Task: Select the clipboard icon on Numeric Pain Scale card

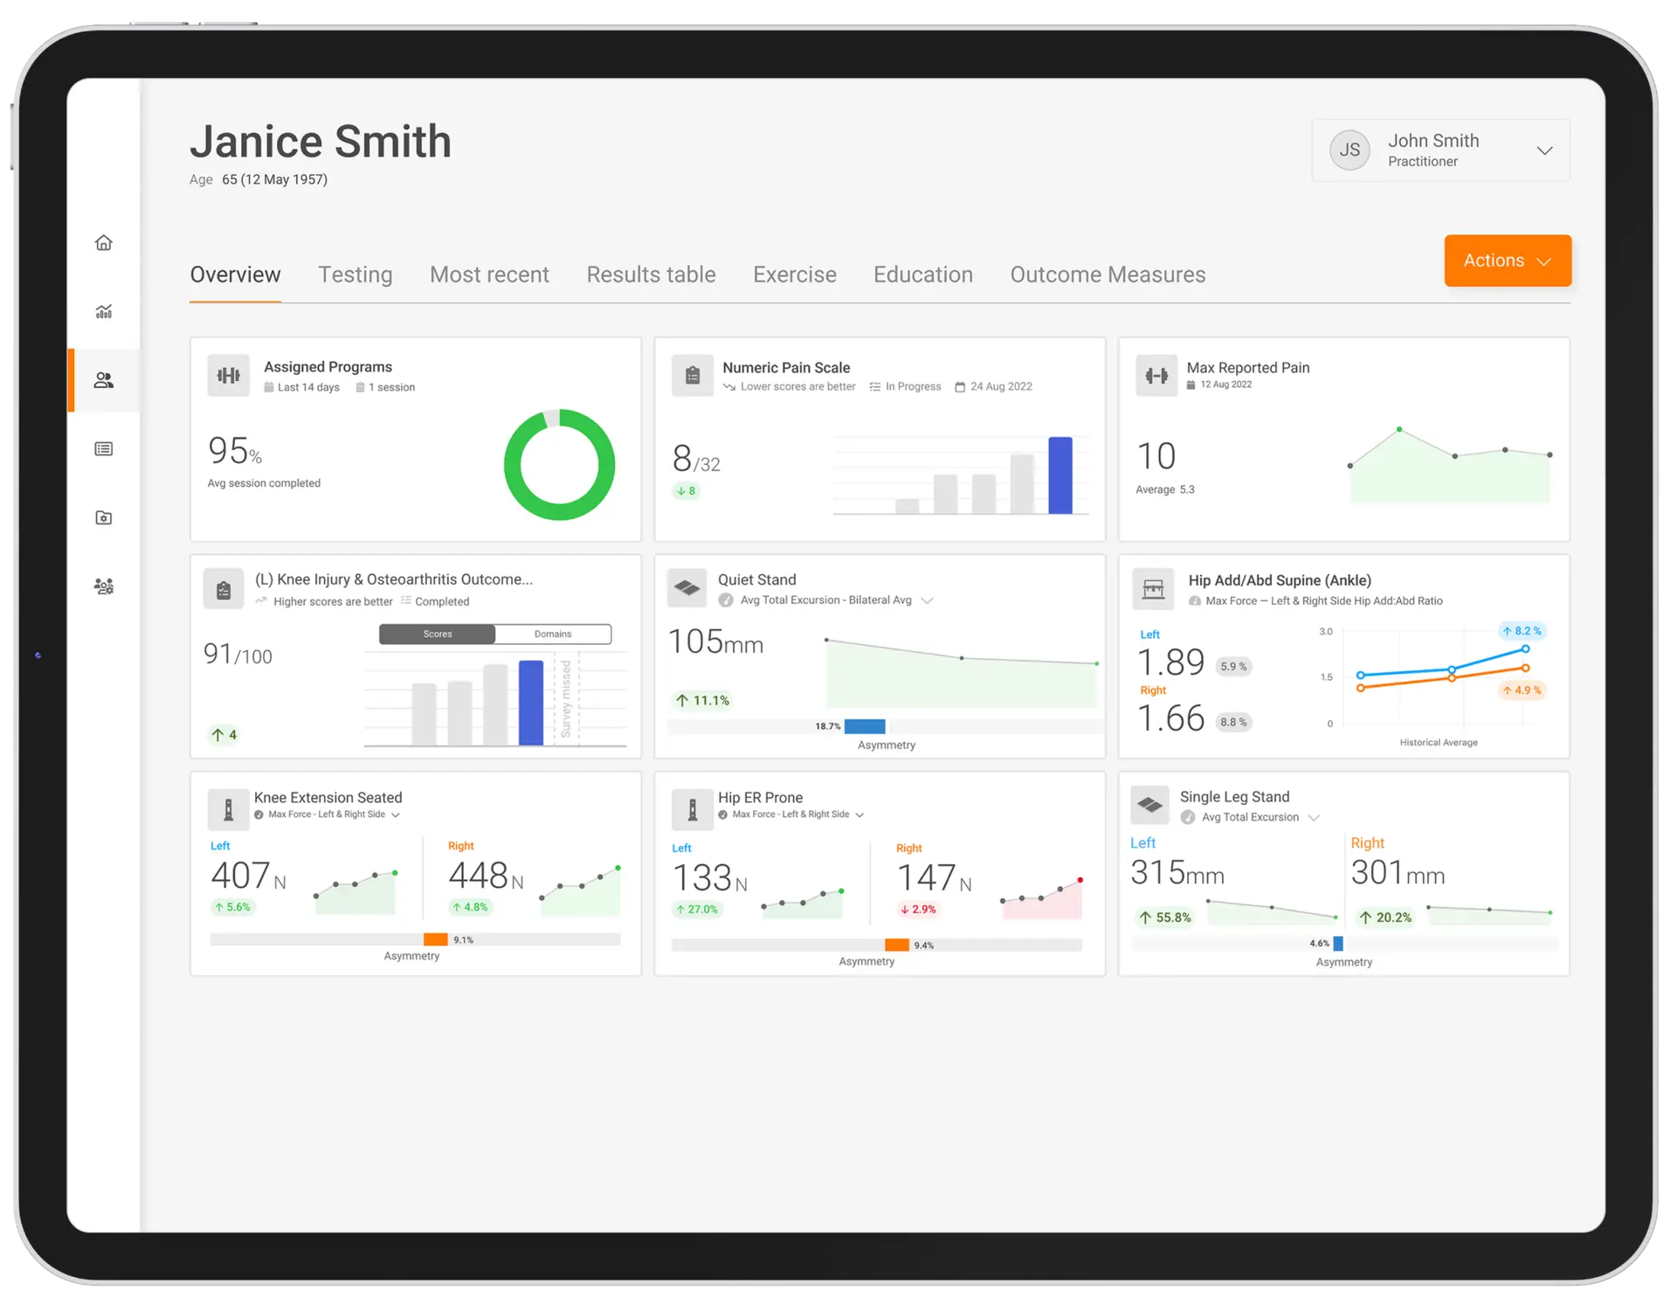Action: click(x=693, y=375)
